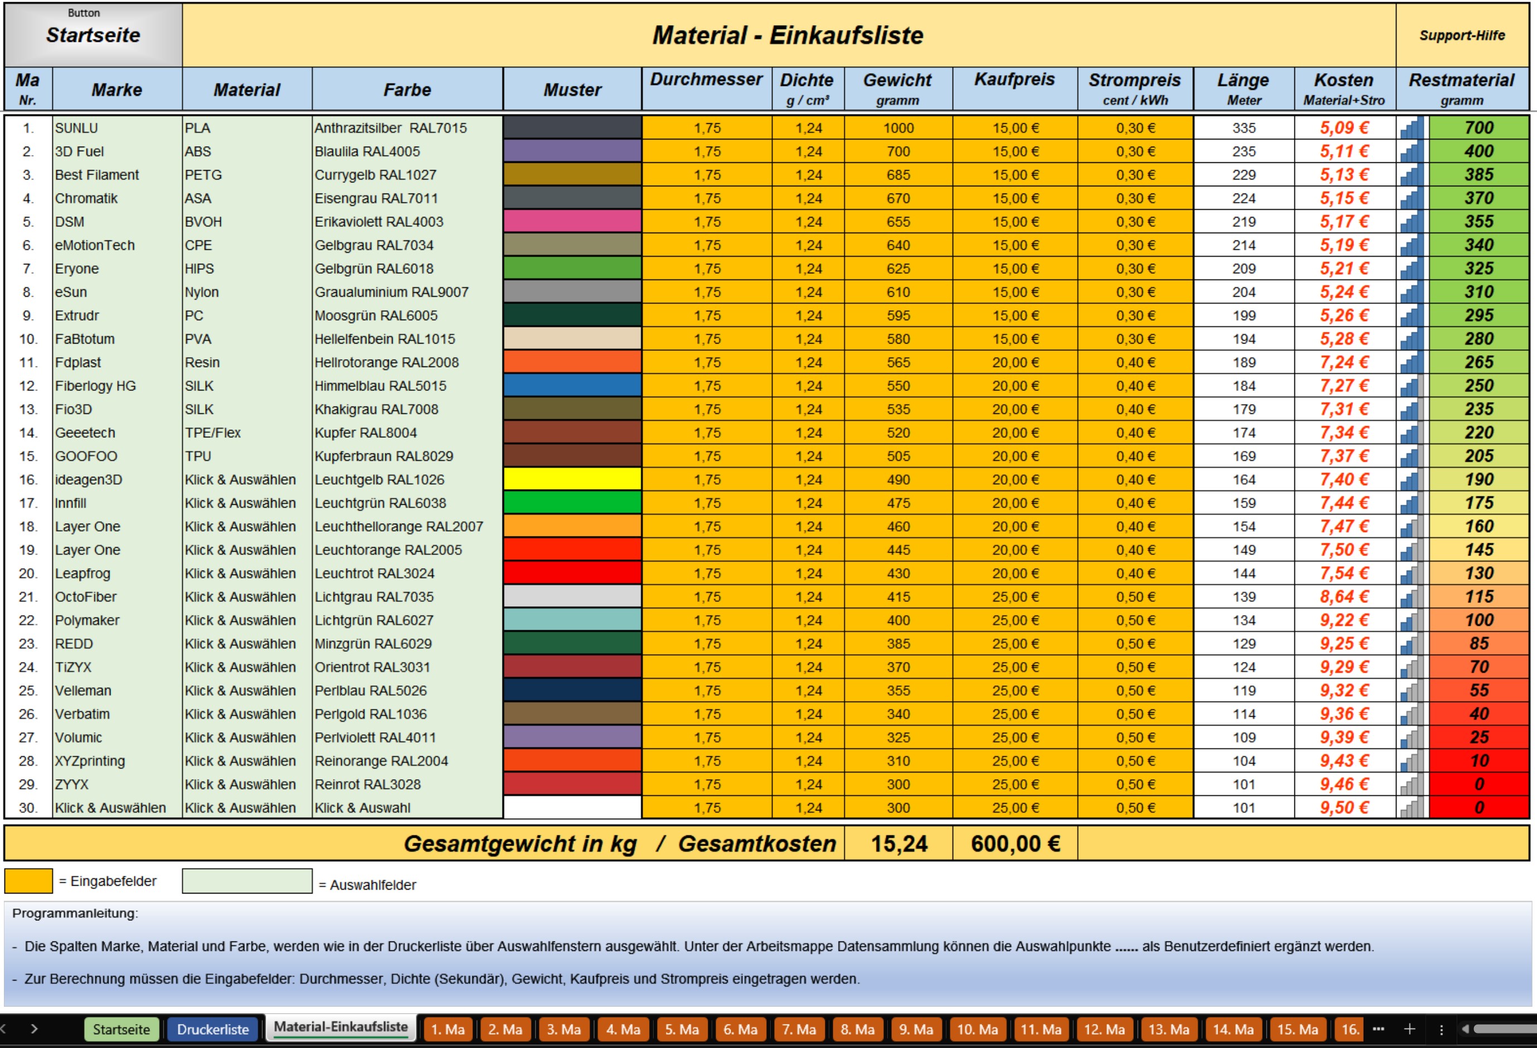This screenshot has height=1048, width=1537.
Task: Click bar chart icon for Restmaterial 280
Action: (x=1412, y=339)
